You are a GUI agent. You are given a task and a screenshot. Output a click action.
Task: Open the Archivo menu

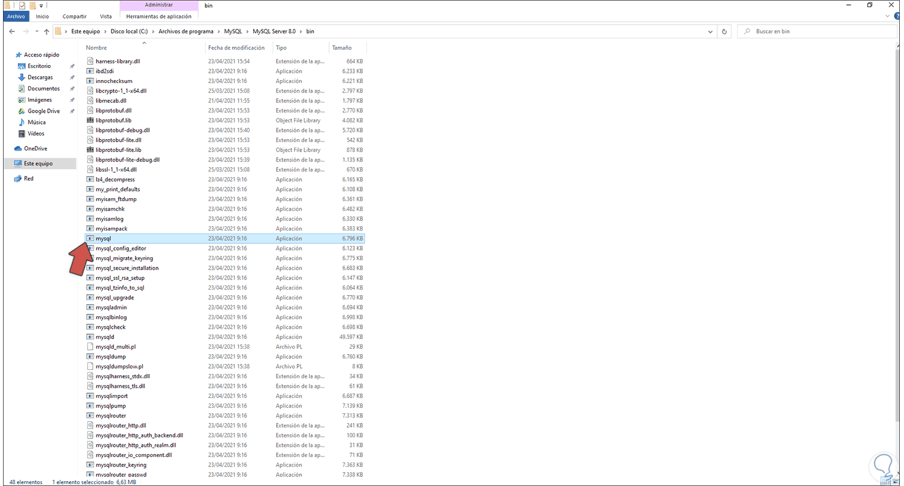point(16,16)
